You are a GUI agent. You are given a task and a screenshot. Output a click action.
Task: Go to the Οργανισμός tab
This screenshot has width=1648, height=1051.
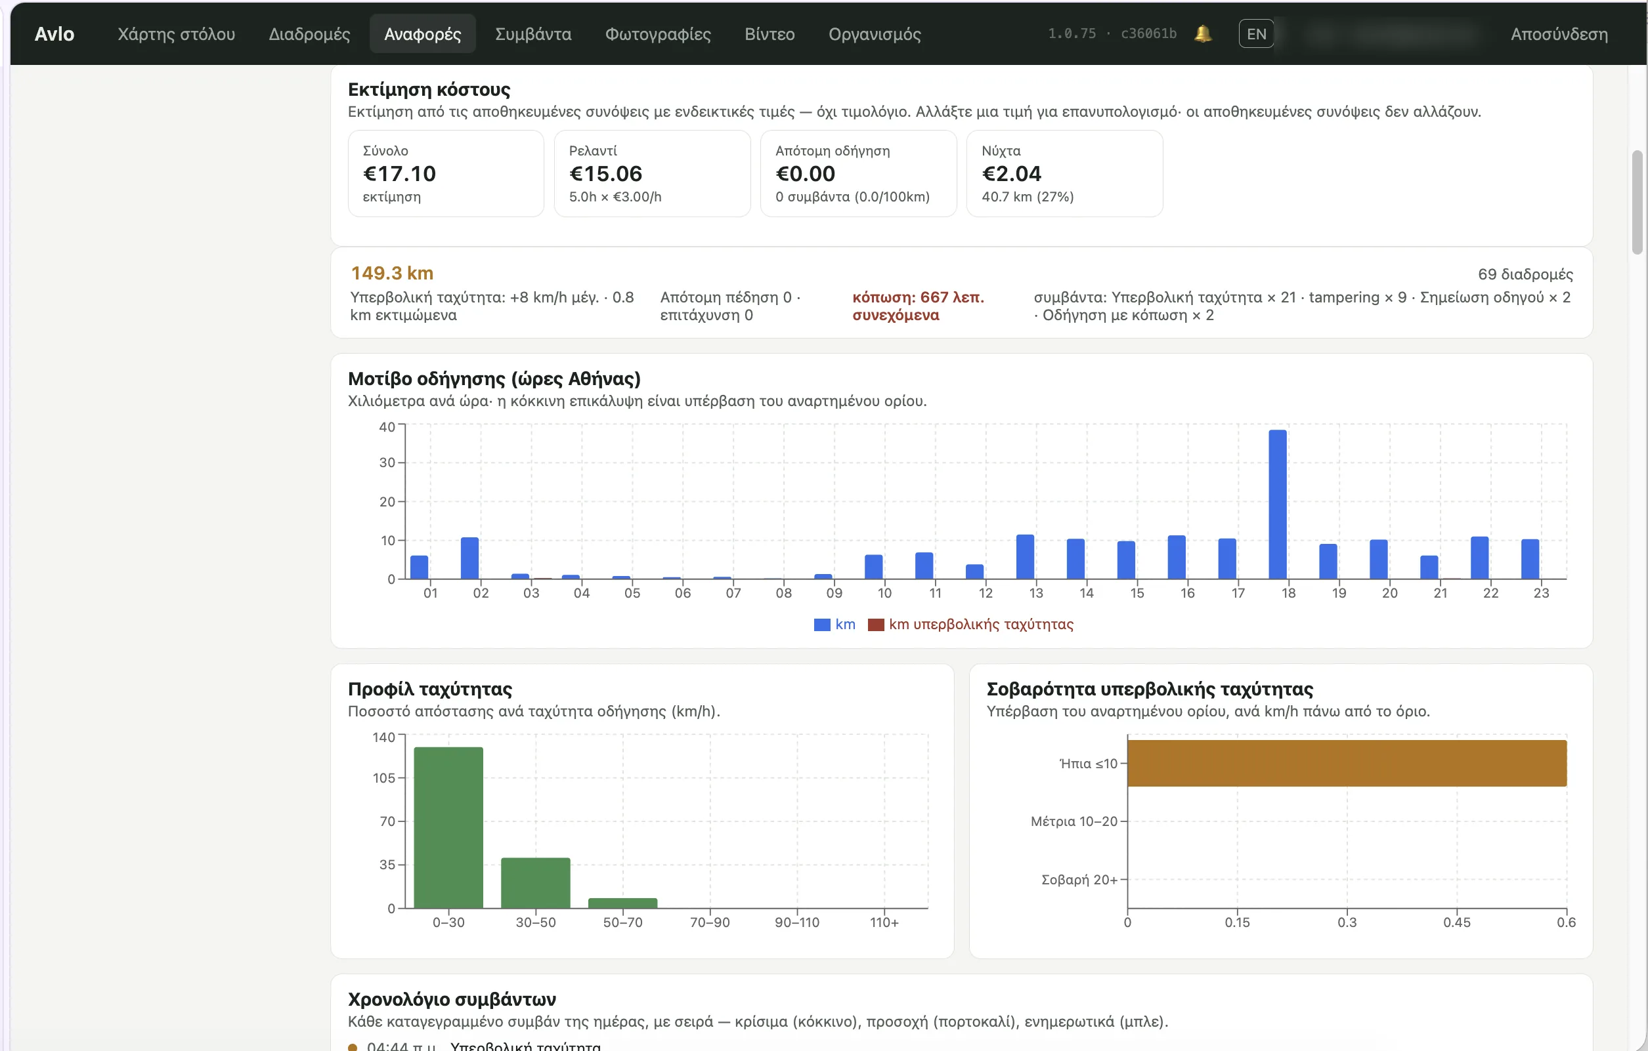point(874,33)
